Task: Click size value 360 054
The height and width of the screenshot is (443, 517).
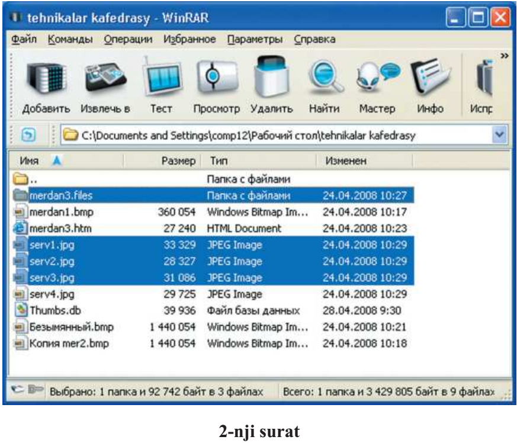Action: 176,212
